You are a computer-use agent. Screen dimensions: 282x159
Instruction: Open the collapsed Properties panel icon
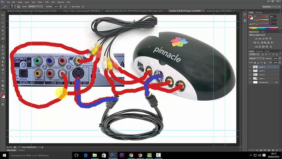[245, 21]
